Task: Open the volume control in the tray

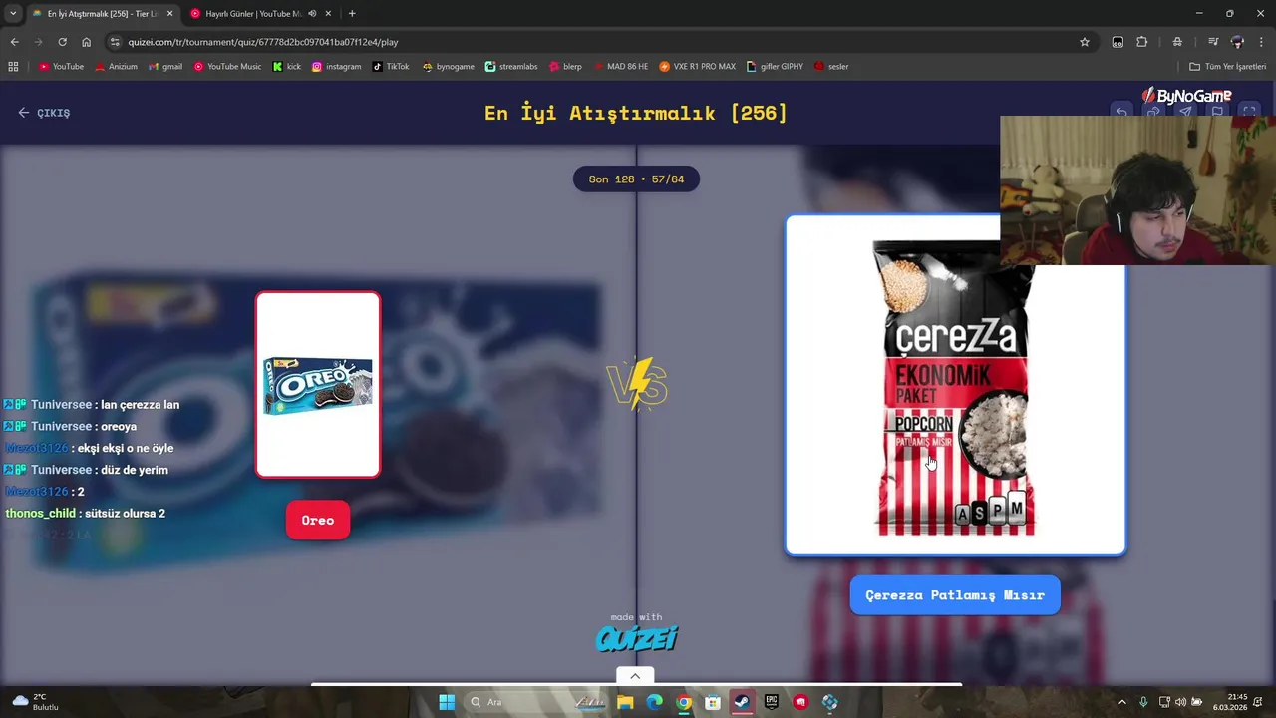Action: pyautogui.click(x=1180, y=702)
